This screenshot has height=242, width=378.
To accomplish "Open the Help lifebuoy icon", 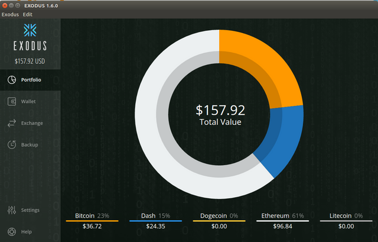I will 12,231.
